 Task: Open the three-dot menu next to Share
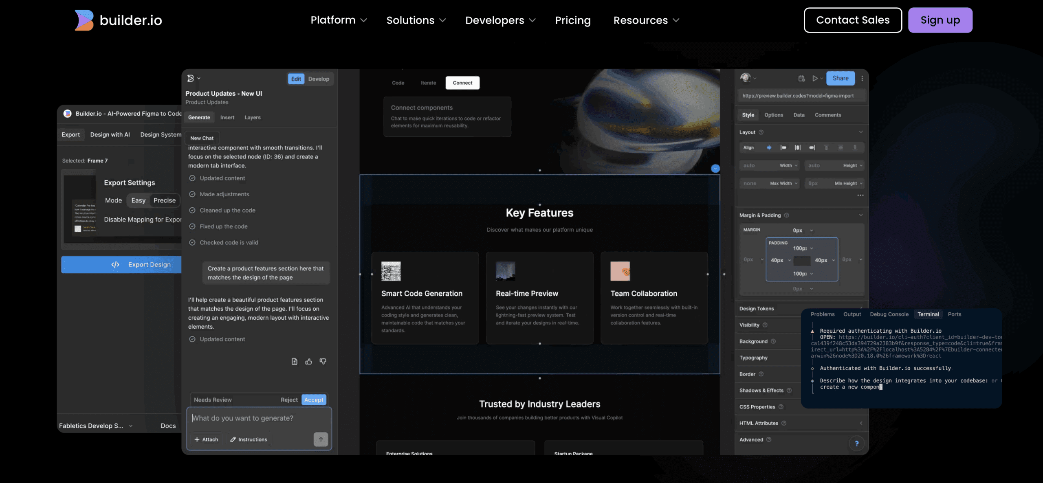(862, 78)
